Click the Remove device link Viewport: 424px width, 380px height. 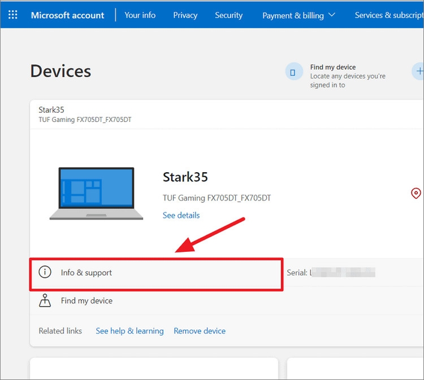click(200, 331)
